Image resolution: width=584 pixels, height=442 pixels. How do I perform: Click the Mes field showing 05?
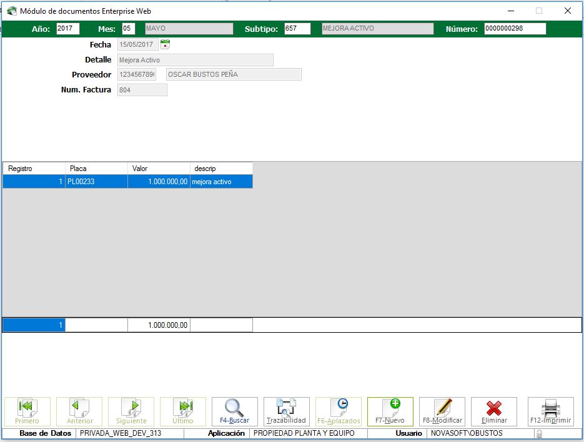pyautogui.click(x=129, y=29)
